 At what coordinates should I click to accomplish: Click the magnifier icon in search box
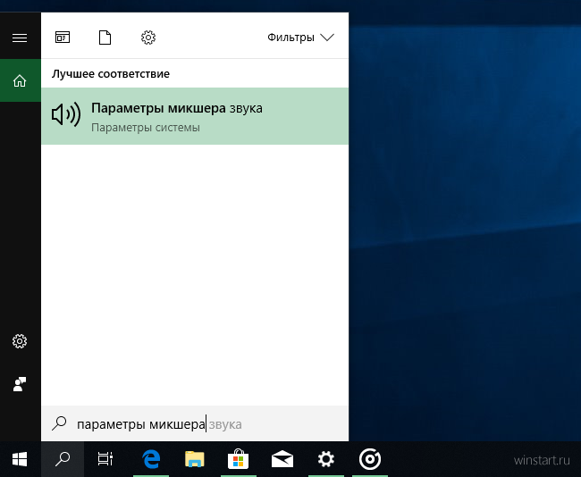point(59,423)
